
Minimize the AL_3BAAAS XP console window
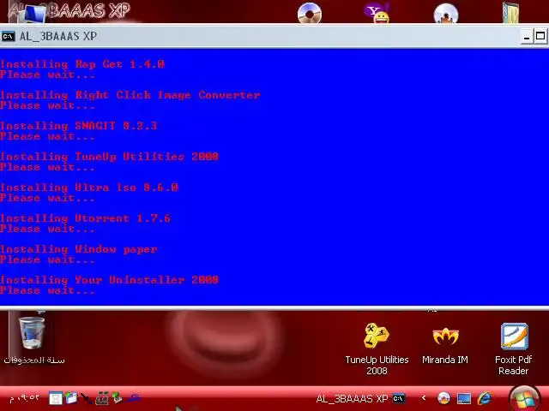[x=526, y=36]
